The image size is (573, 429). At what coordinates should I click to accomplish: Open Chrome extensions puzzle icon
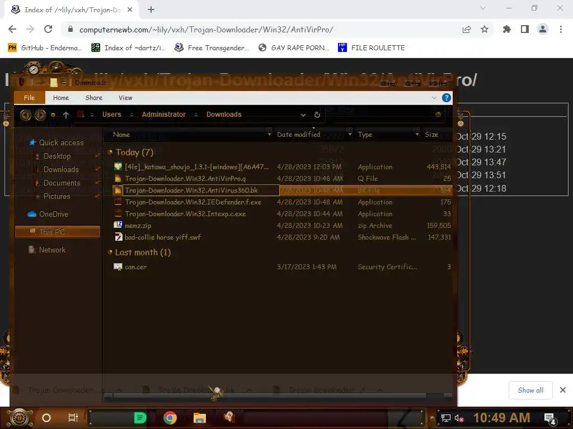(x=506, y=29)
